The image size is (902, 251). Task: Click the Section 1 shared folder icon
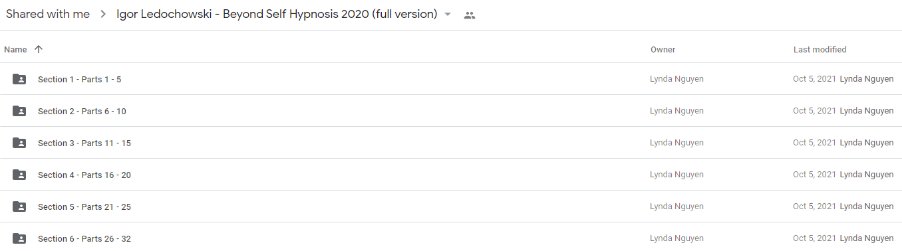pos(19,79)
